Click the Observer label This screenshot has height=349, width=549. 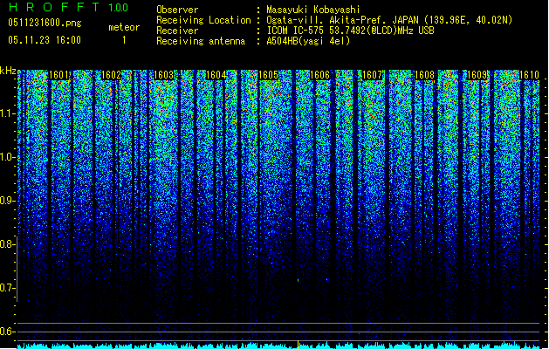click(177, 10)
